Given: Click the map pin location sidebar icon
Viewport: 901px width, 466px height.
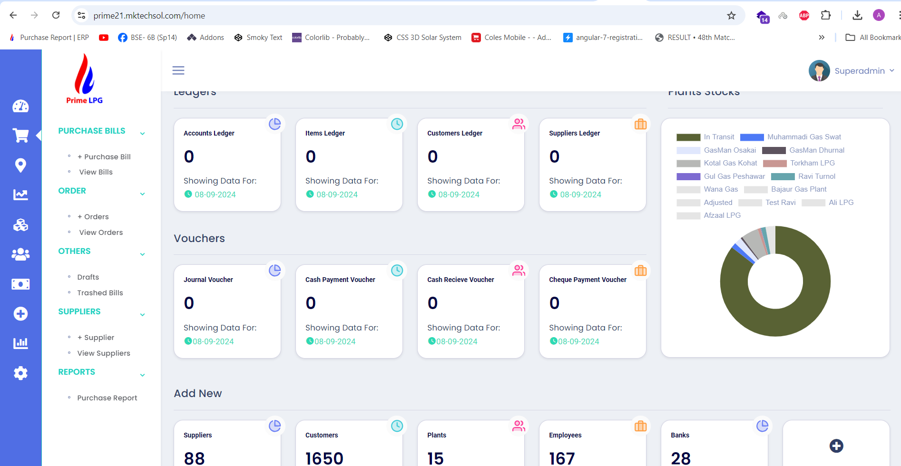Looking at the screenshot, I should click(20, 165).
